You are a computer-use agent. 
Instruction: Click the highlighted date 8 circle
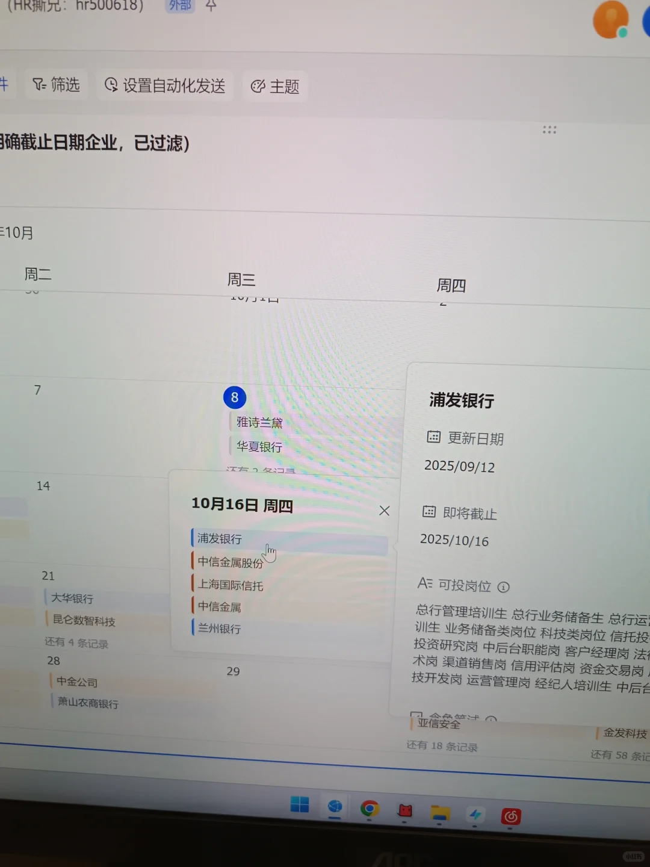pos(235,397)
